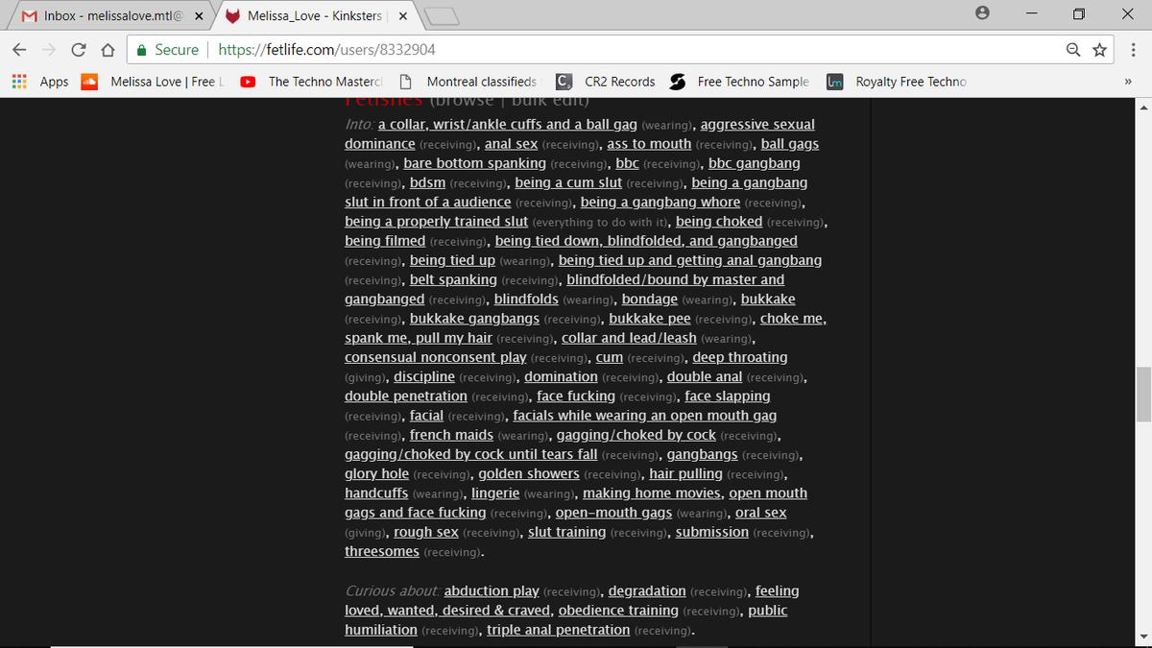Reload the current page
The height and width of the screenshot is (648, 1152).
point(79,50)
